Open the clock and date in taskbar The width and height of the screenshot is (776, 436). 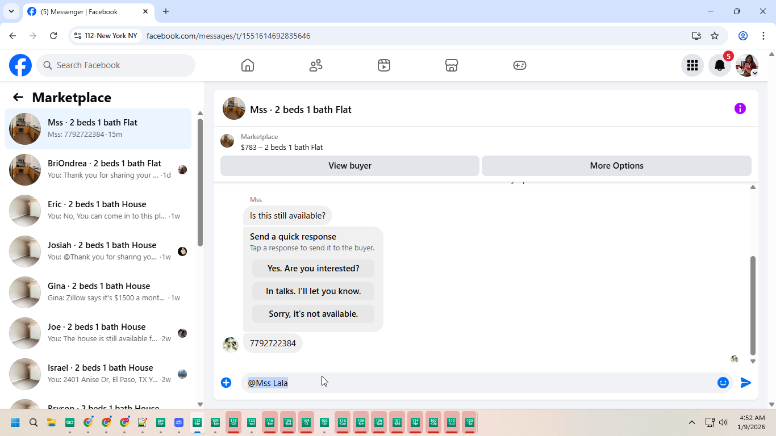(x=752, y=422)
